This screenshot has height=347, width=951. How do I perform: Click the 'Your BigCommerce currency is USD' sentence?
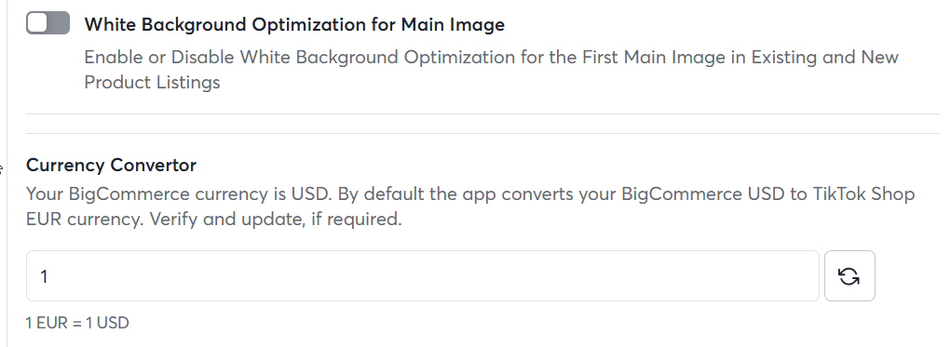180,194
